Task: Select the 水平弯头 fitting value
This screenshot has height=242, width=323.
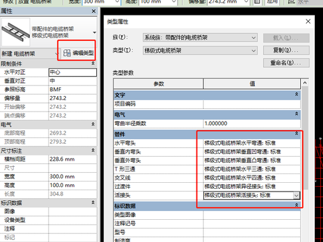Action: pos(252,143)
